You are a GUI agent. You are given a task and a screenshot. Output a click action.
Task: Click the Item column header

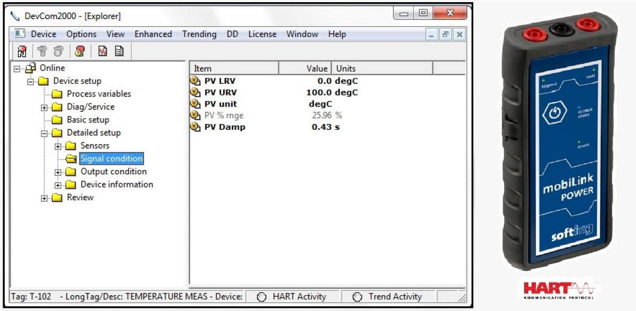click(x=234, y=68)
